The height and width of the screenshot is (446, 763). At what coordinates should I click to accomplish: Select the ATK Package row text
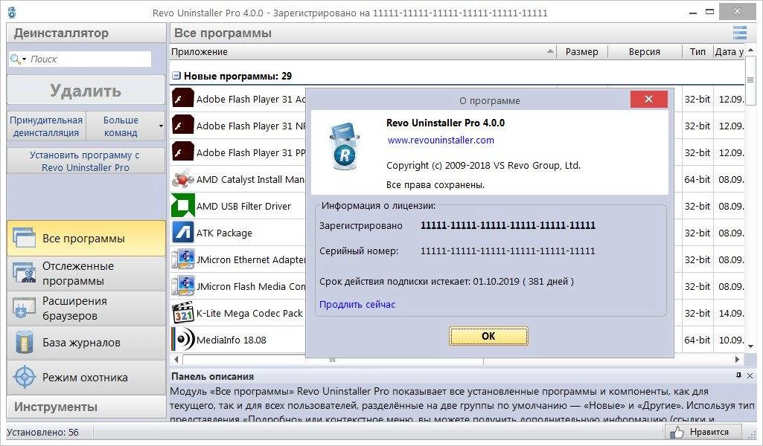224,233
